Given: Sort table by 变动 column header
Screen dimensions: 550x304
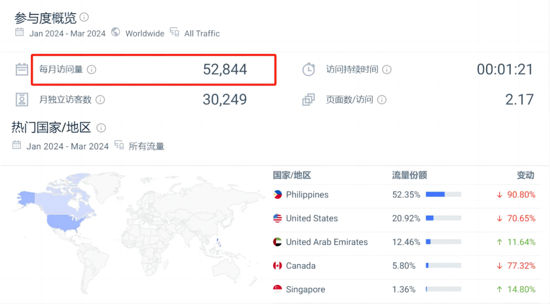Looking at the screenshot, I should tap(525, 175).
